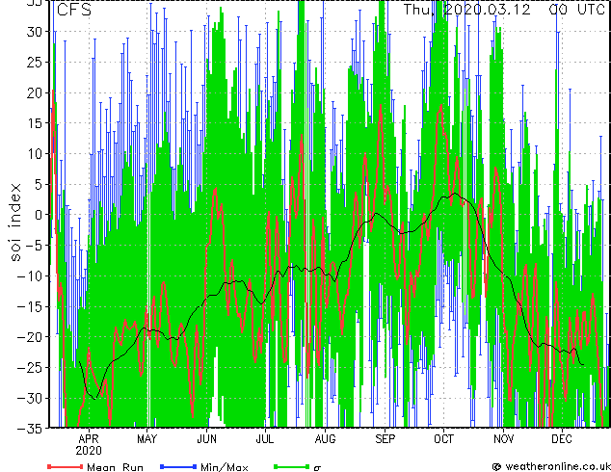Click the blue Min/Max legend line

tap(178, 466)
